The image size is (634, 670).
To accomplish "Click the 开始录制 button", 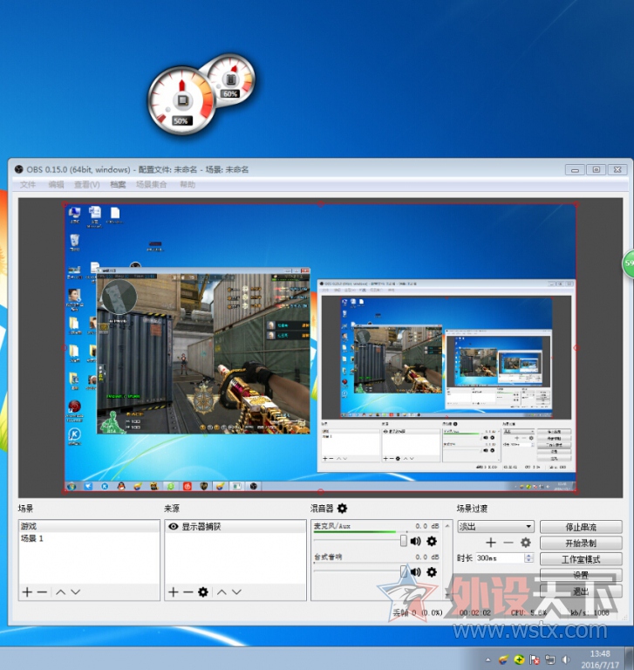I will pos(581,544).
